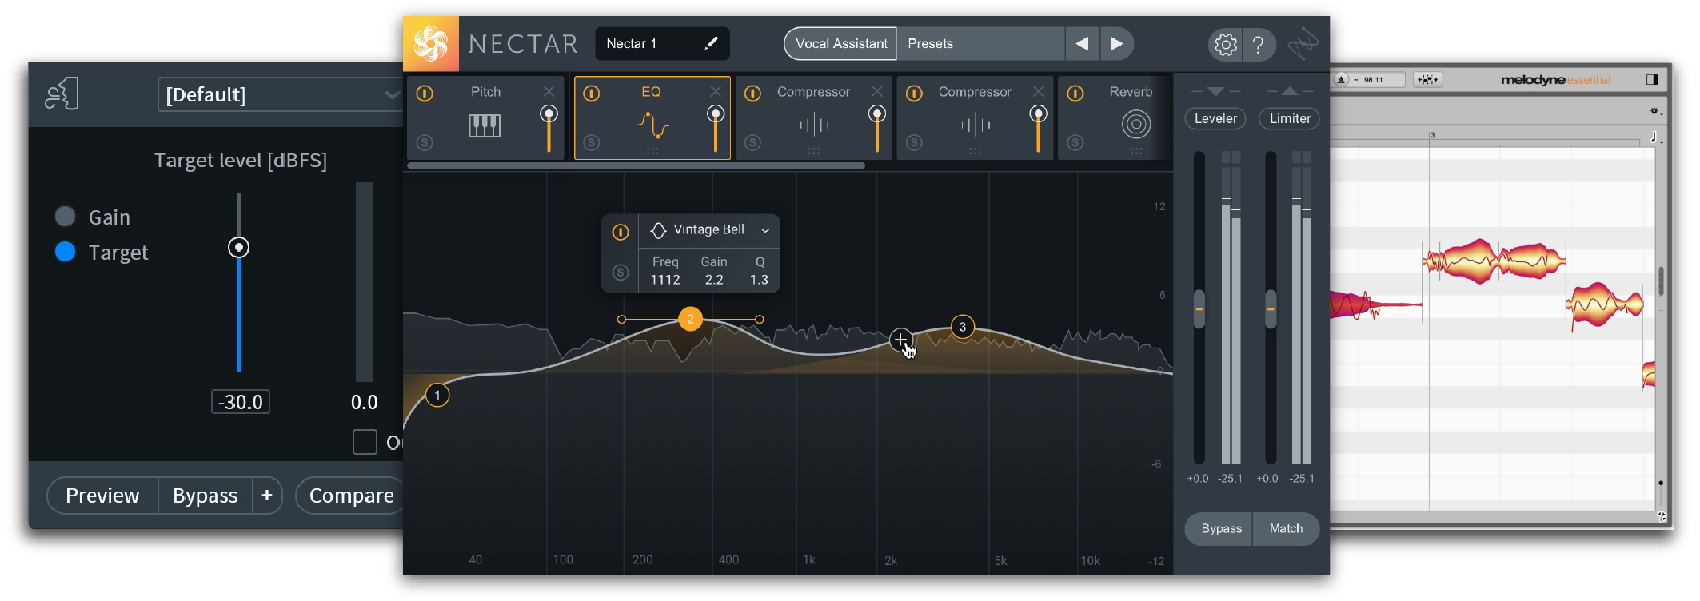
Task: Click the ear logo icon in left window
Action: [62, 94]
